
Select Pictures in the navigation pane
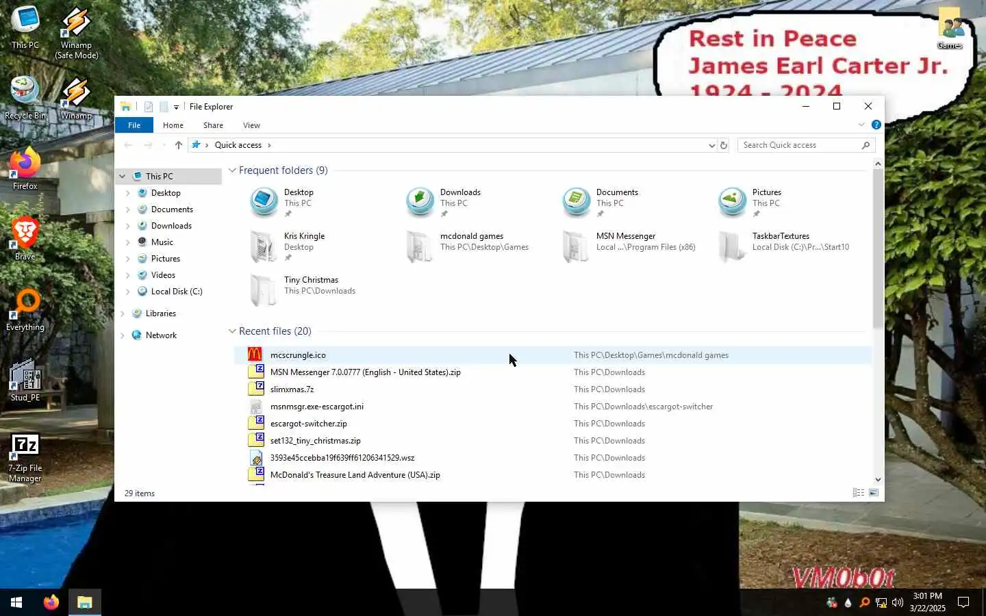pyautogui.click(x=165, y=259)
